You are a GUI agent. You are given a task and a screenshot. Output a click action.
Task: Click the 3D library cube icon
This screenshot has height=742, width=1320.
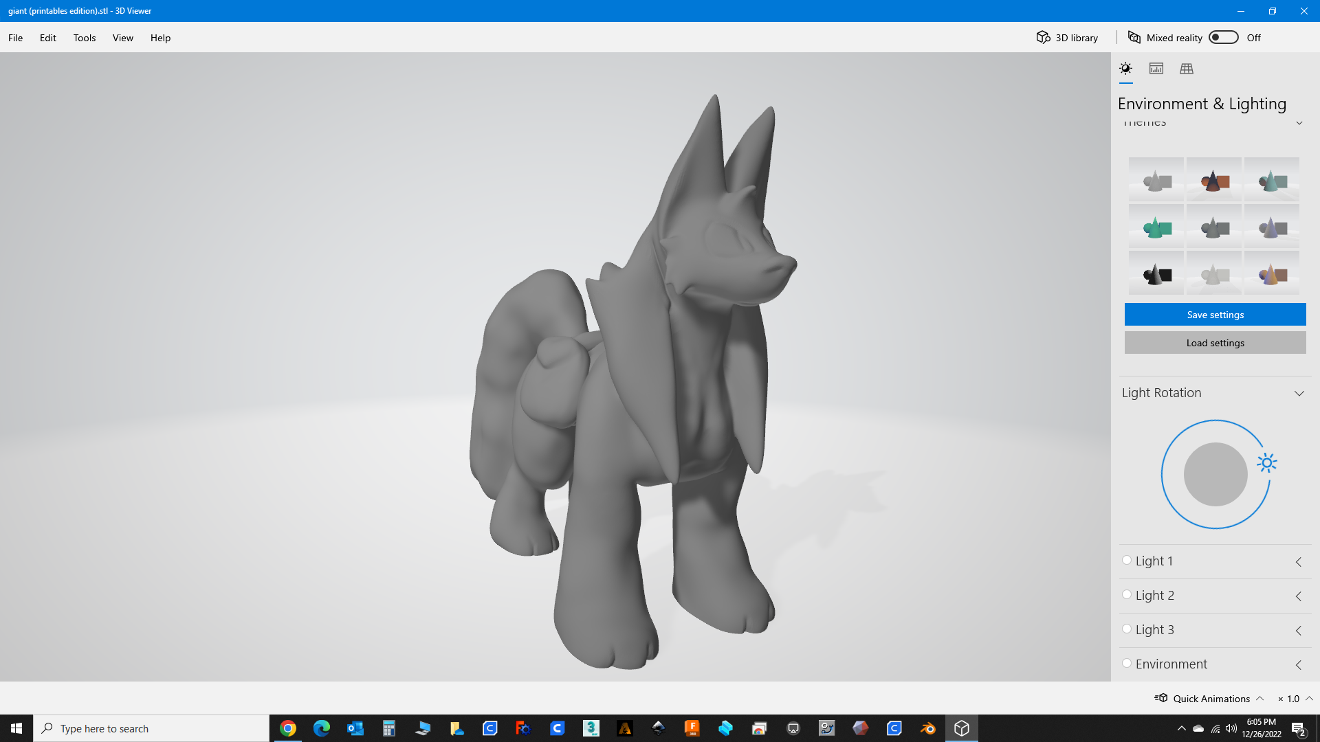click(x=1043, y=37)
